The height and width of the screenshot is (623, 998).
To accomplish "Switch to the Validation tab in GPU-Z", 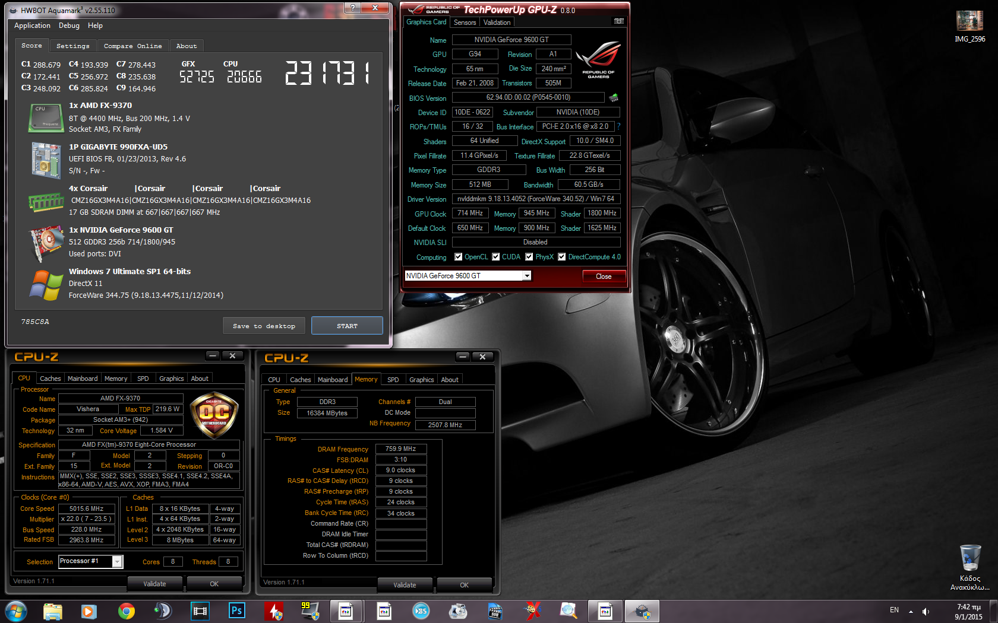I will [497, 23].
